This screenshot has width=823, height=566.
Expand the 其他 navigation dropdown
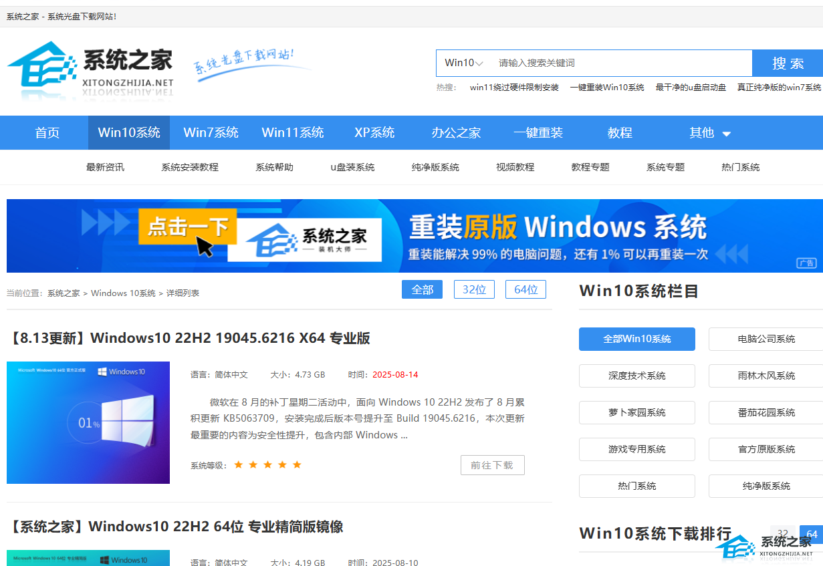pyautogui.click(x=710, y=132)
